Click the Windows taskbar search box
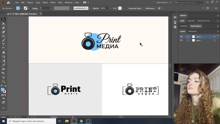Viewport: 220px width, 124px height. coord(32,121)
